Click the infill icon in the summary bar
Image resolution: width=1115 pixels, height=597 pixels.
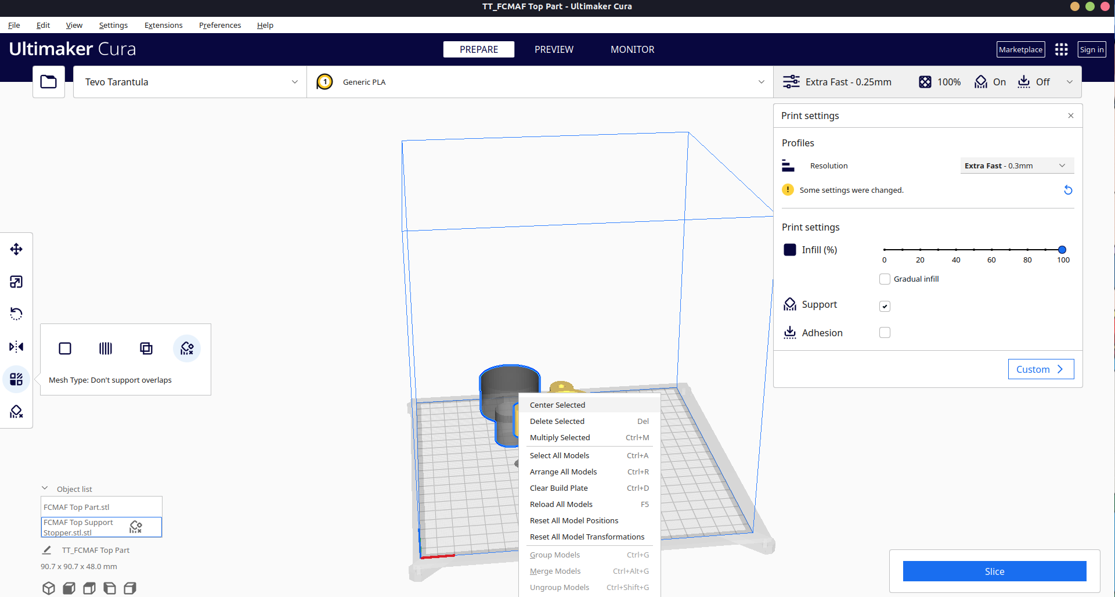point(925,82)
